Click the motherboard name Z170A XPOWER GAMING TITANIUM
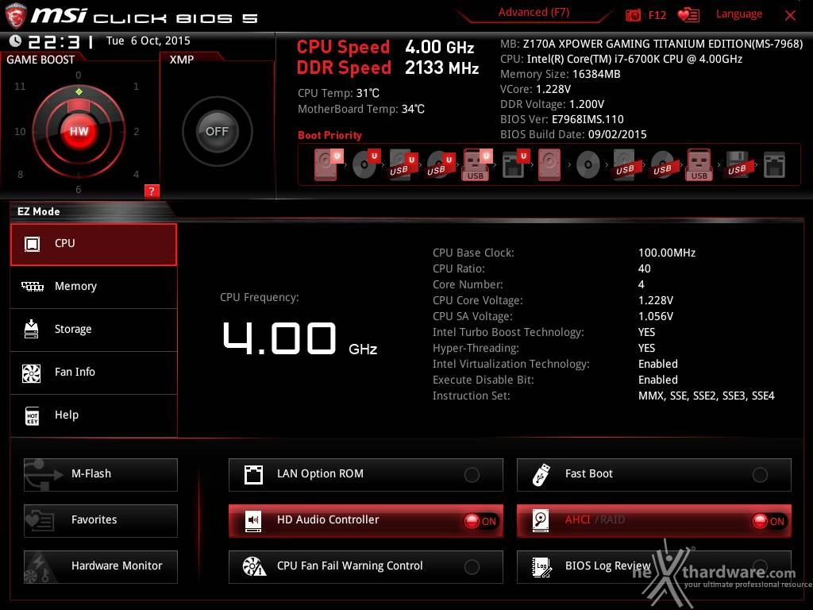This screenshot has width=813, height=610. click(x=663, y=44)
